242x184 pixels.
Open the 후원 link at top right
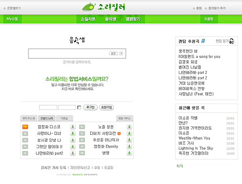click(199, 8)
